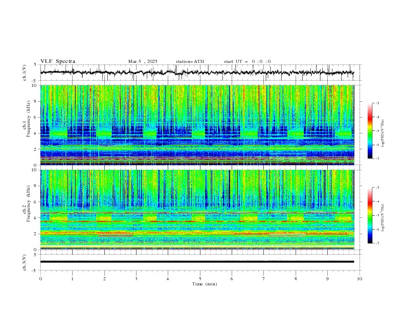Click the ch.3 flat black waveform trace
The height and width of the screenshot is (313, 405).
click(197, 262)
